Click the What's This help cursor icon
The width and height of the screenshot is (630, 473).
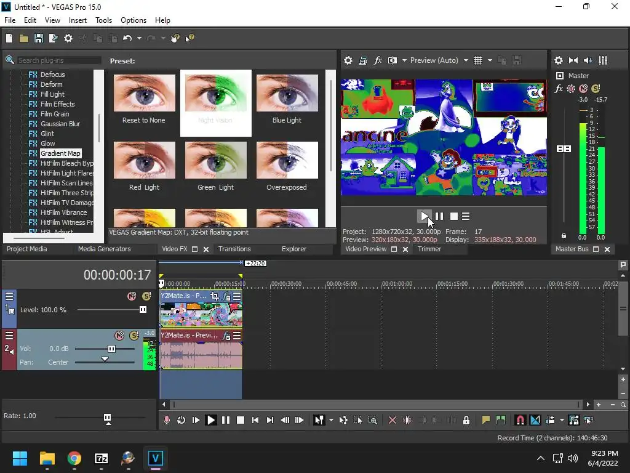(189, 38)
